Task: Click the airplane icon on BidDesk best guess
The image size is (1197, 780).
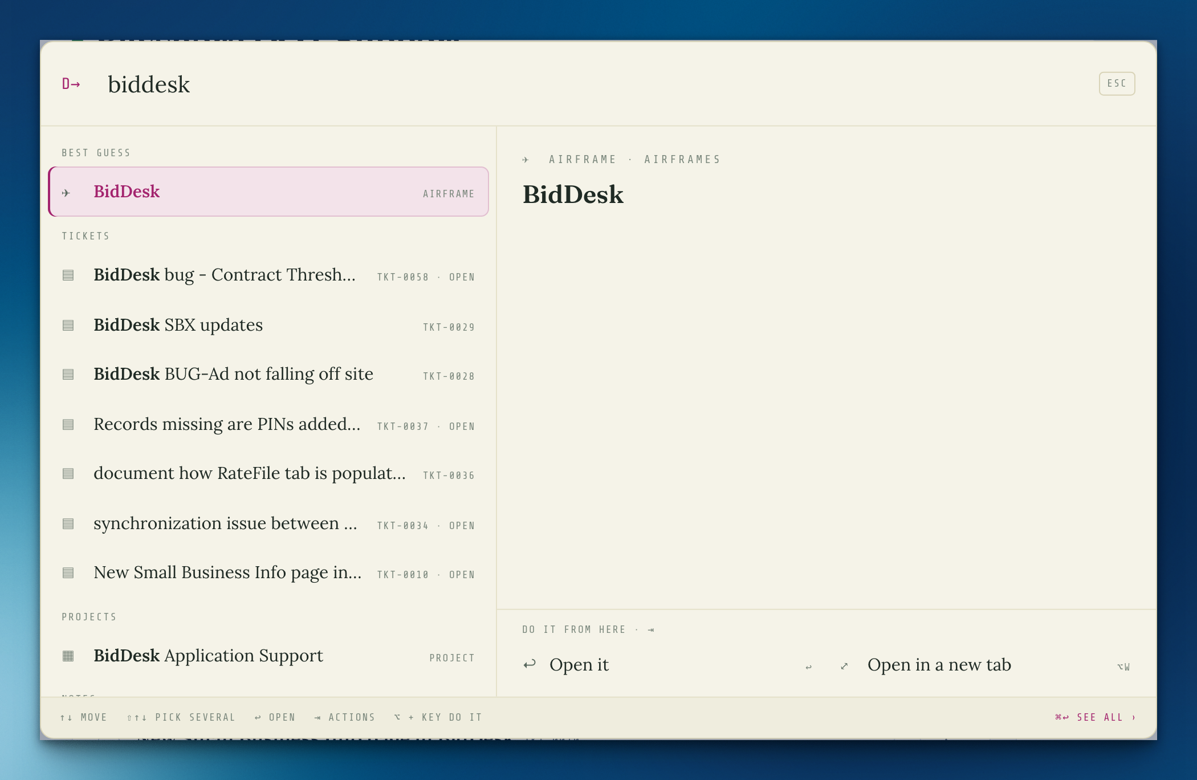Action: (66, 193)
